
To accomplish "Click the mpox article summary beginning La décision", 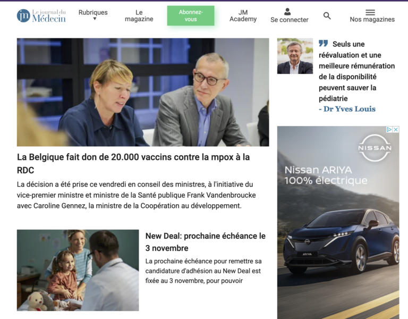I will tap(136, 195).
